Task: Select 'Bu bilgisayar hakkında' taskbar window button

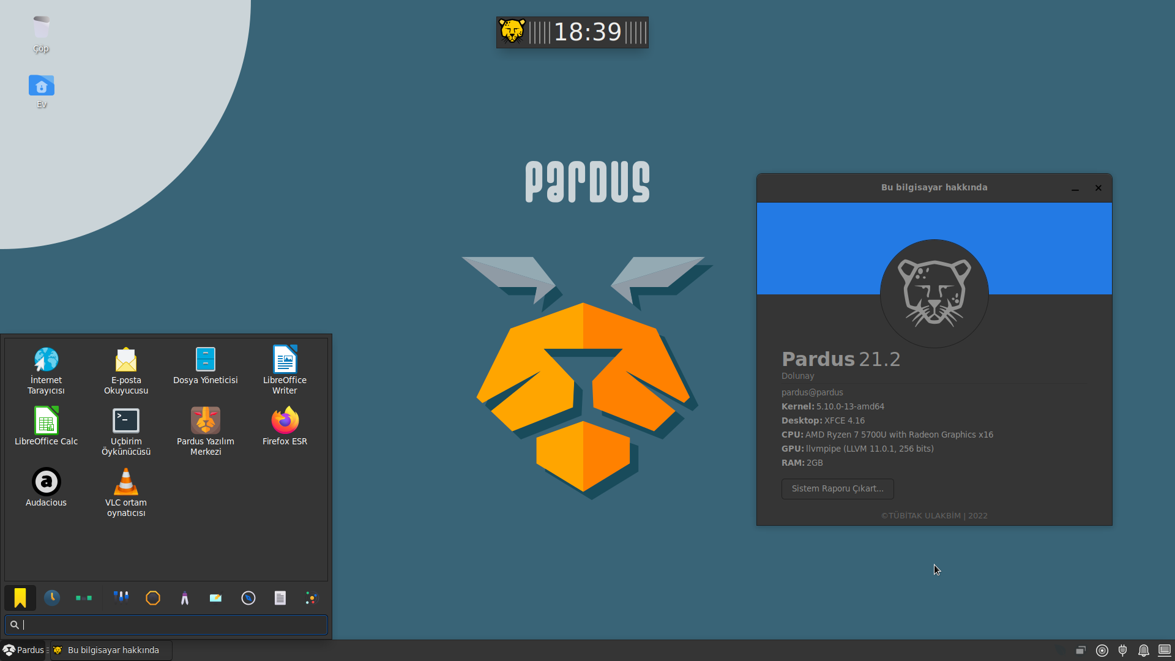Action: point(111,650)
